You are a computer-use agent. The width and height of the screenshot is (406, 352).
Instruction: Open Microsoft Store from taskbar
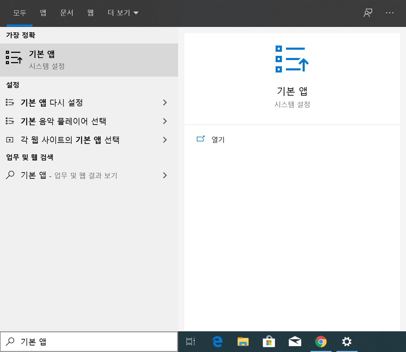pos(269,342)
